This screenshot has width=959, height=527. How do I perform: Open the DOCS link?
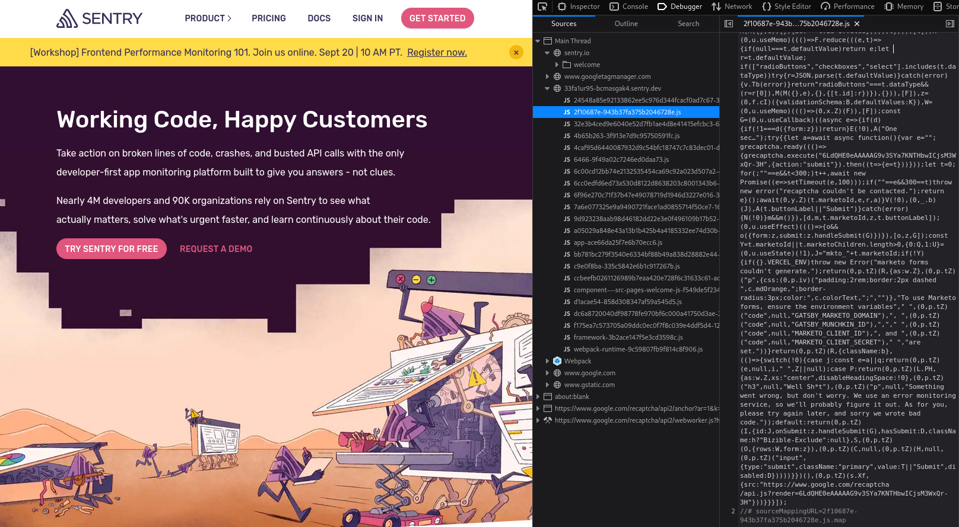click(319, 18)
